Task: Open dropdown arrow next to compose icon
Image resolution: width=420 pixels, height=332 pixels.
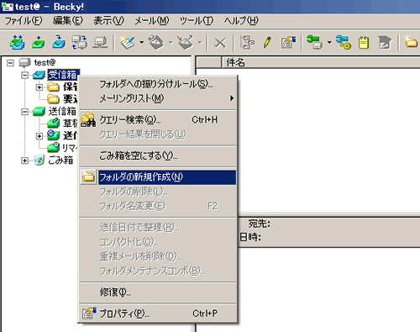Action: pyautogui.click(x=141, y=43)
